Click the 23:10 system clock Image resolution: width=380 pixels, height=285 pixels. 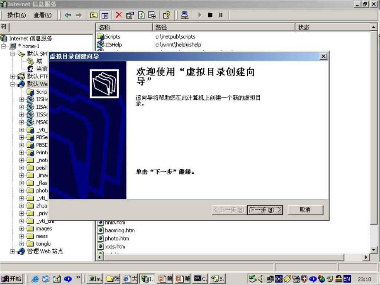[364, 279]
